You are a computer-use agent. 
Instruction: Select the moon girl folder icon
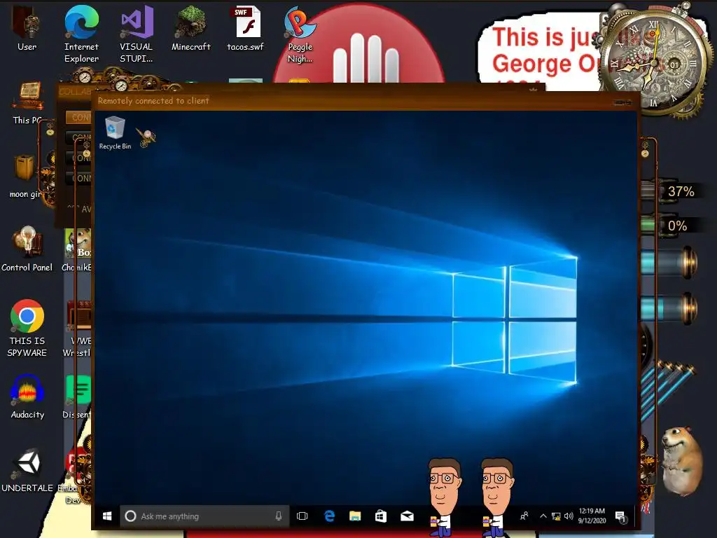25,177
